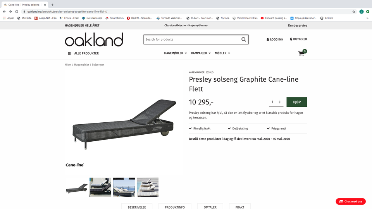Adjust quantity with the stepper arrows

coord(280,102)
